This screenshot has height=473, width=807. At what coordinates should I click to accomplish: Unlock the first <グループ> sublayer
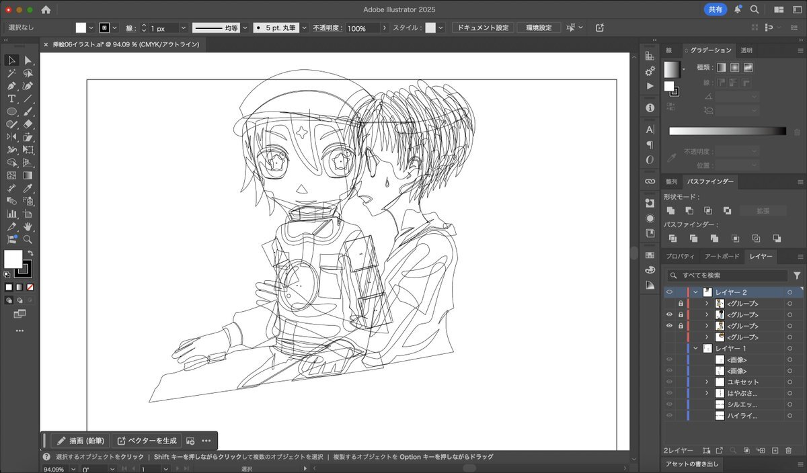[681, 304]
